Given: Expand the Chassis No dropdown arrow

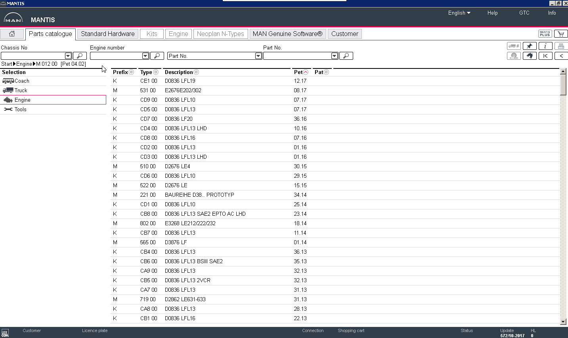Looking at the screenshot, I should (68, 56).
